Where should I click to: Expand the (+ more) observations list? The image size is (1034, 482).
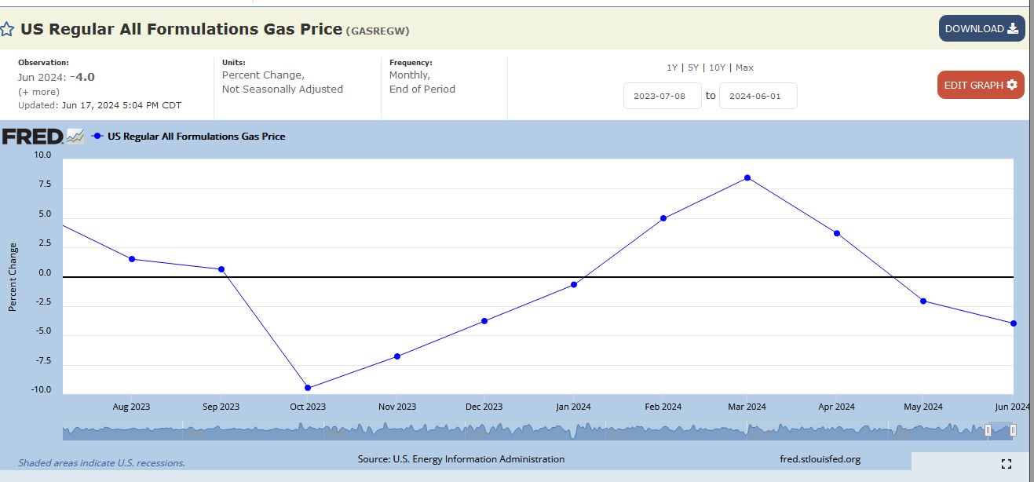pyautogui.click(x=38, y=92)
